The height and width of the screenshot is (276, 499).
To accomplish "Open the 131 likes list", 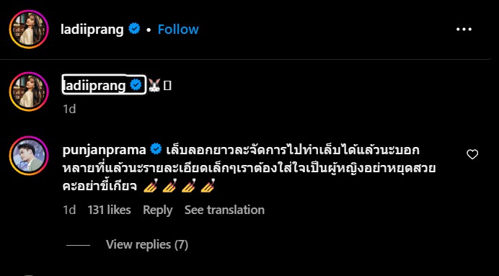I will click(x=109, y=210).
